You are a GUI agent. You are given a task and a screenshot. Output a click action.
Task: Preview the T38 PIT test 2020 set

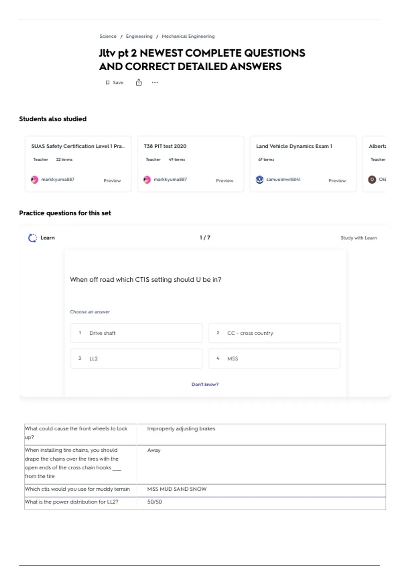click(x=225, y=180)
